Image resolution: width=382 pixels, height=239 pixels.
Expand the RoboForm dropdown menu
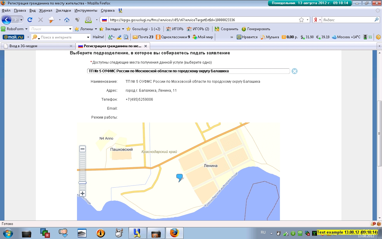[26, 29]
